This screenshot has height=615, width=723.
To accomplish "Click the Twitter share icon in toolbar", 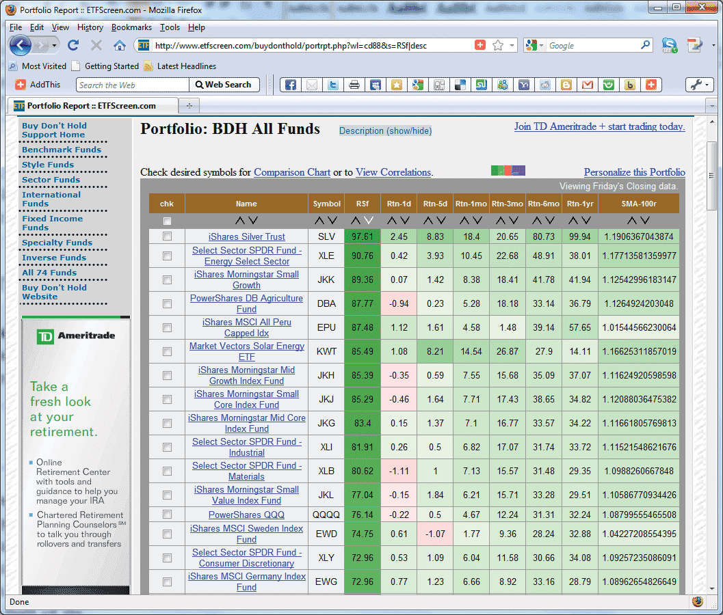I will (x=333, y=85).
